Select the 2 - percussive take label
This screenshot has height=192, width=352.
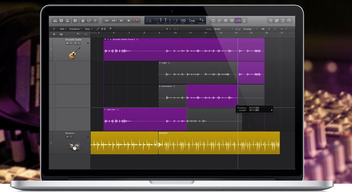[165, 86]
